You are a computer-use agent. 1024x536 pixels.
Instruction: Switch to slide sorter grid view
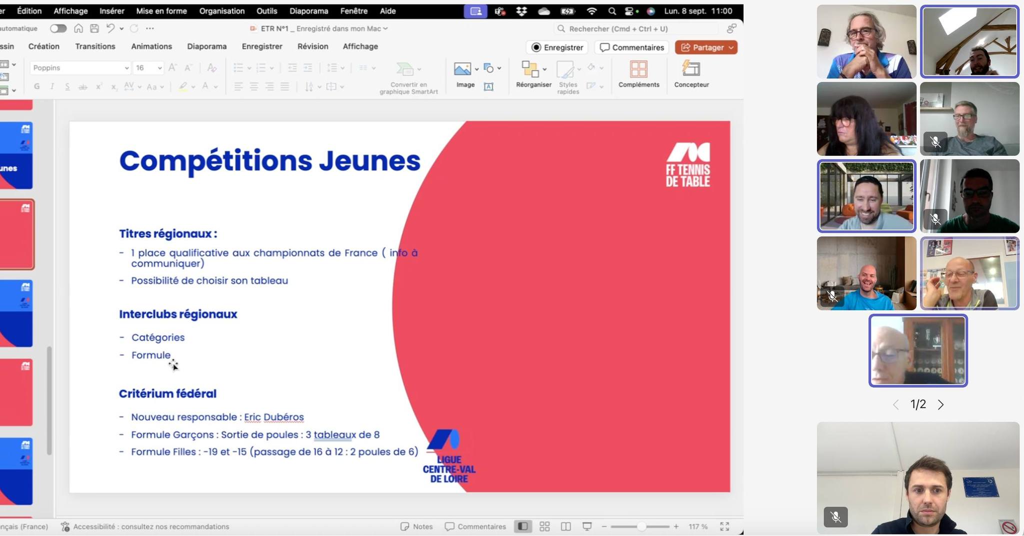coord(544,526)
